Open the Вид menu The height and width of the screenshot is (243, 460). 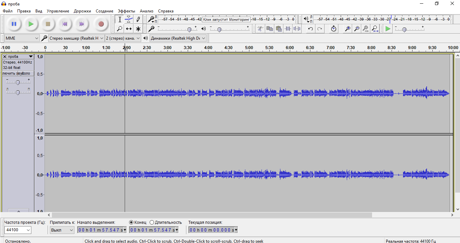[x=39, y=11]
